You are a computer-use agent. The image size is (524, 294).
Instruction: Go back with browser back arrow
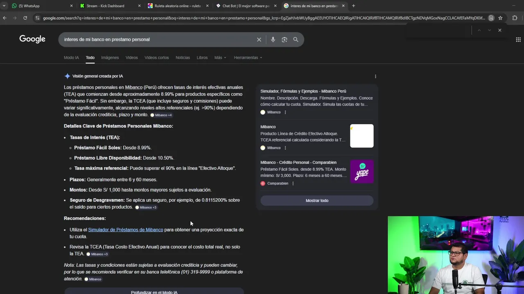(x=5, y=18)
